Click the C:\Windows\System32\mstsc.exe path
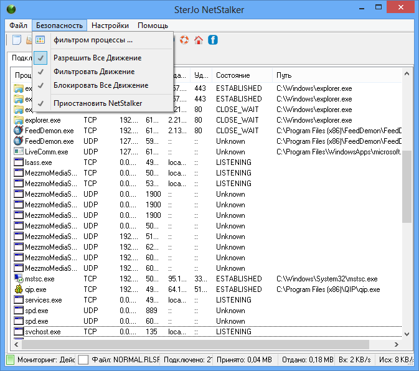The height and width of the screenshot is (371, 419). point(327,279)
